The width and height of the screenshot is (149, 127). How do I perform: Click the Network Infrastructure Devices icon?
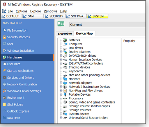65,87
